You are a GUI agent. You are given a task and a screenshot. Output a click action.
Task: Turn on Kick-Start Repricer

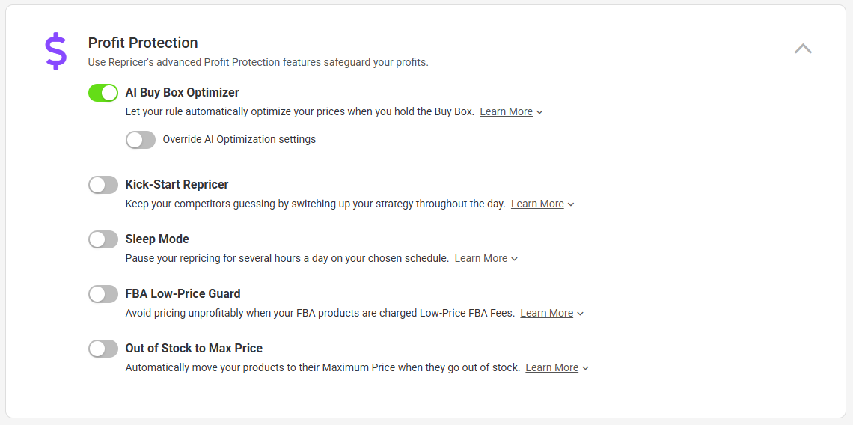tap(103, 185)
